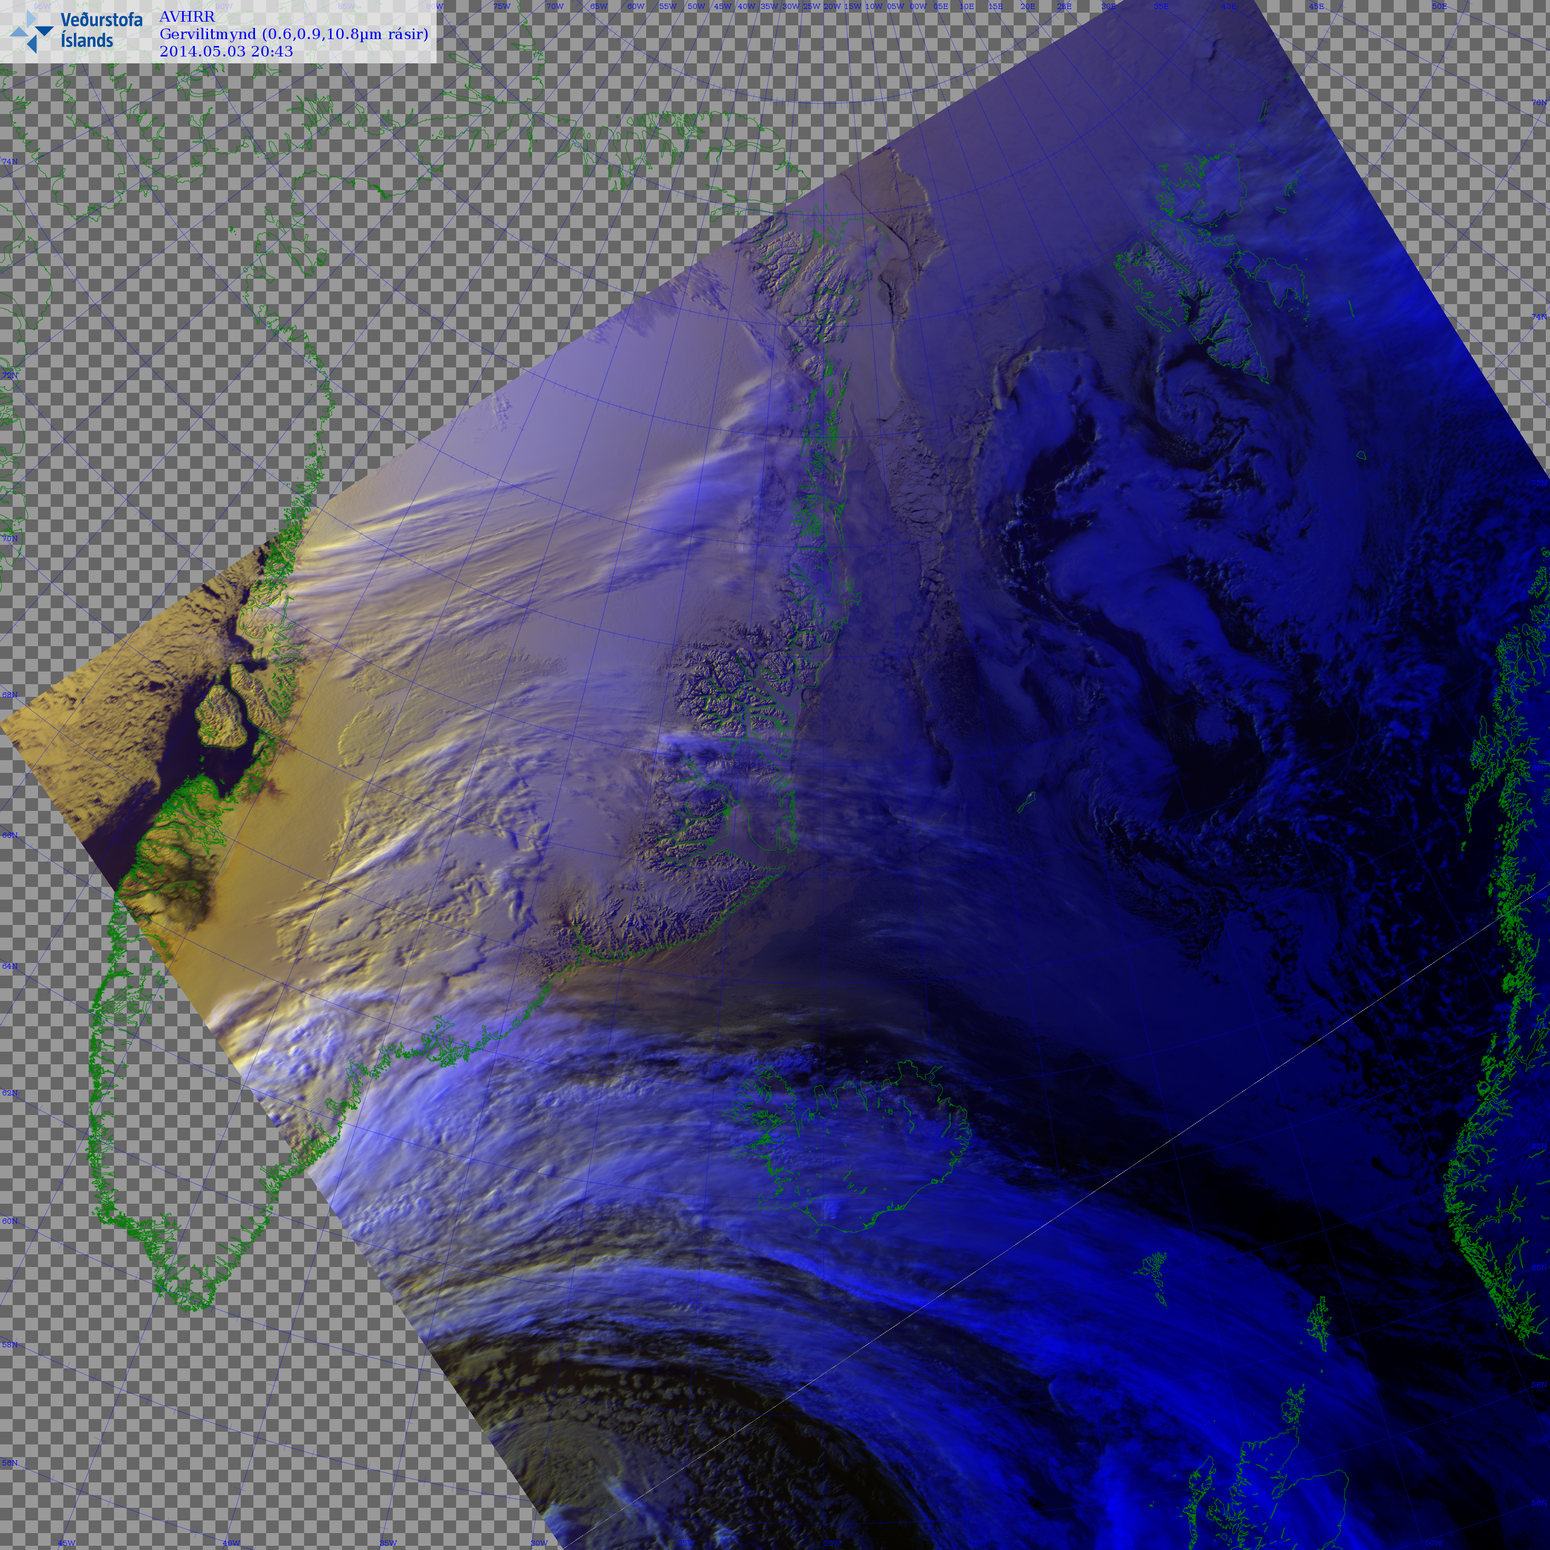Click the 75W longitude label at top
This screenshot has width=1550, height=1550.
coord(502,6)
